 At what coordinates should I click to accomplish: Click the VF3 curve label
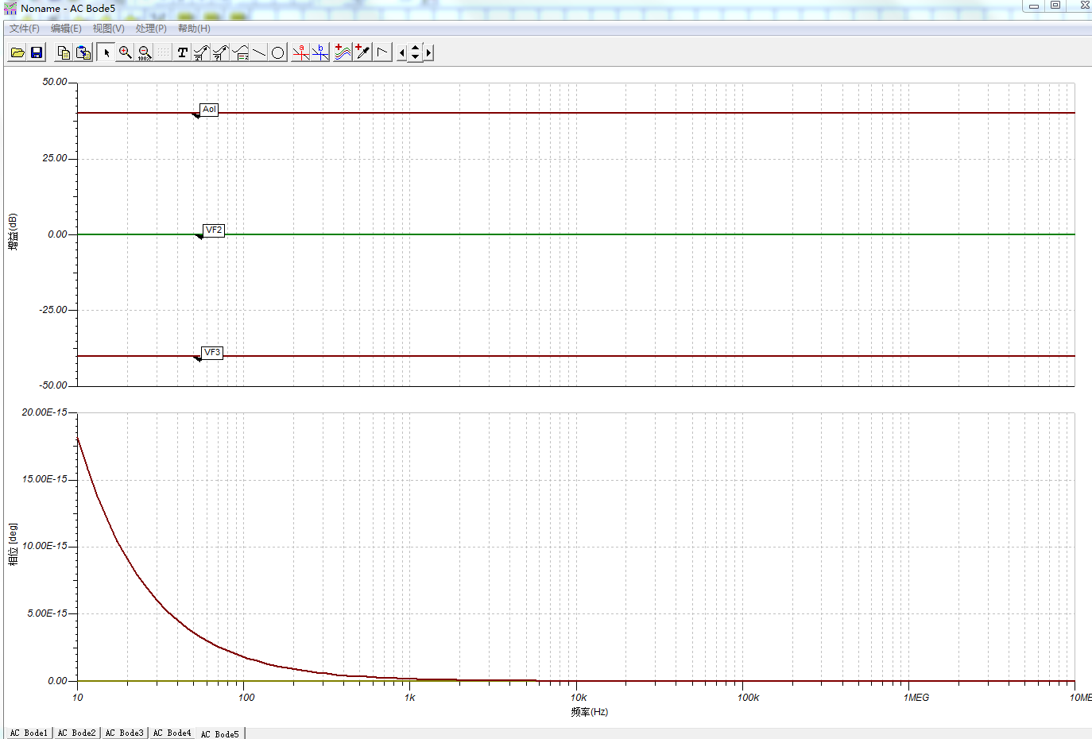point(212,353)
